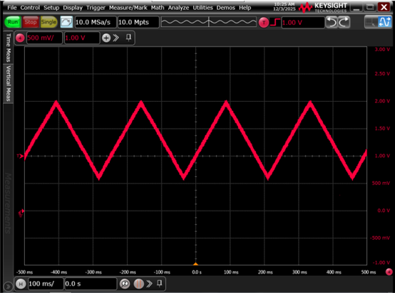Image resolution: width=395 pixels, height=293 pixels.
Task: Click the 100 ms/ timebase field
Action: coord(46,284)
